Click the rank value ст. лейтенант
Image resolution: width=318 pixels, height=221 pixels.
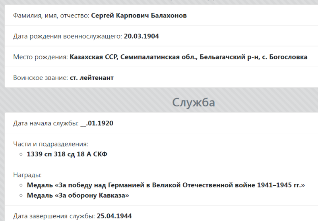click(92, 78)
